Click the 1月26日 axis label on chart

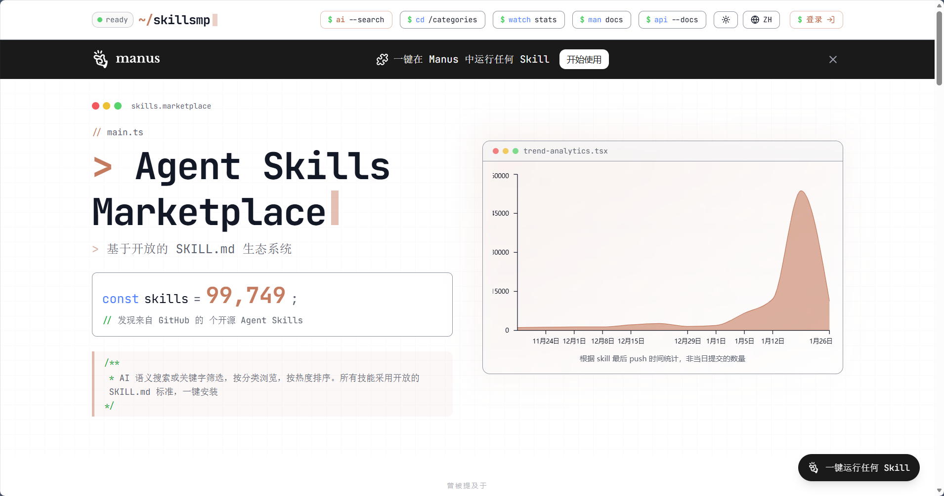coord(821,341)
